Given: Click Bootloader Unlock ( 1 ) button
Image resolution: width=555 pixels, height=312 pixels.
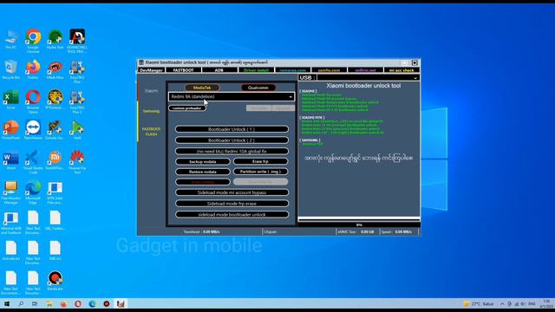Looking at the screenshot, I should coord(232,129).
